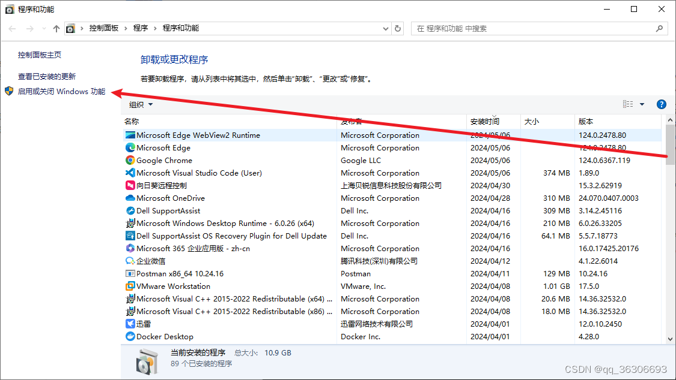Click the VMware Workstation icon

pyautogui.click(x=130, y=286)
